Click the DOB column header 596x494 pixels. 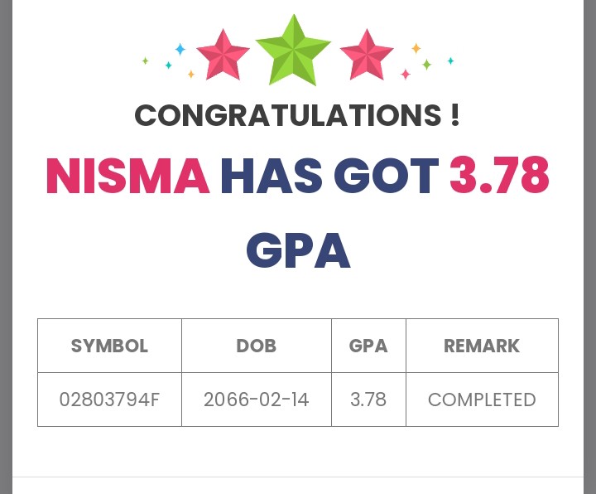click(x=257, y=346)
